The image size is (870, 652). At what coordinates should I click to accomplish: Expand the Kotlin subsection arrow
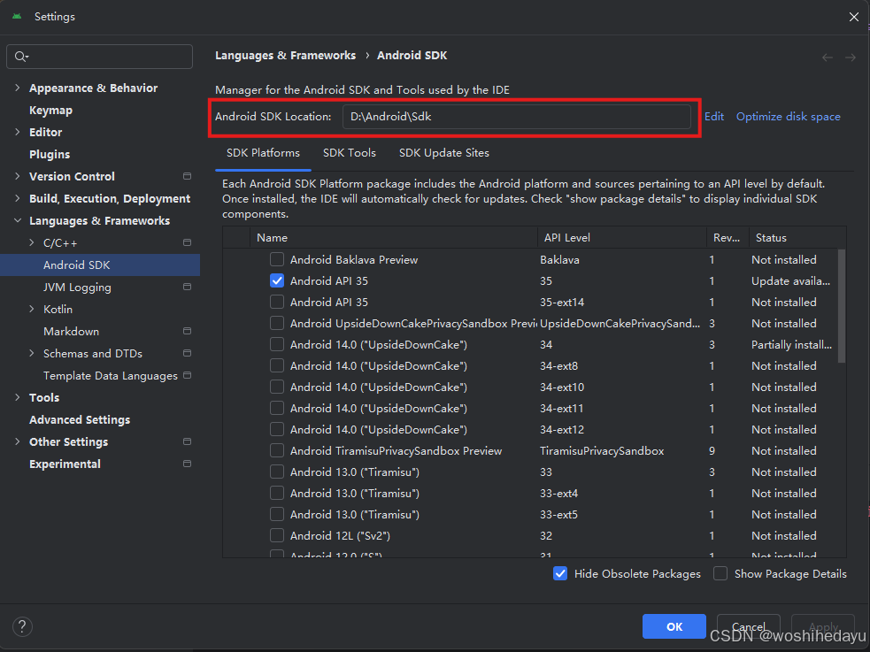(x=32, y=309)
